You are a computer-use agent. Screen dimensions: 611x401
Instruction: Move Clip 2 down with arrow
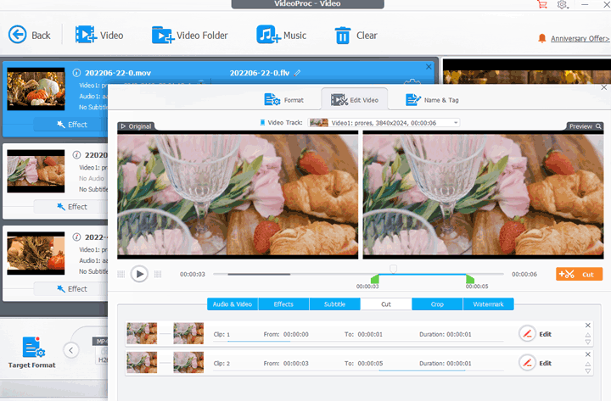point(588,371)
